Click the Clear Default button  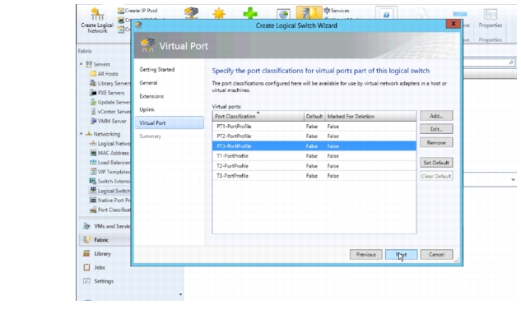[x=436, y=176]
